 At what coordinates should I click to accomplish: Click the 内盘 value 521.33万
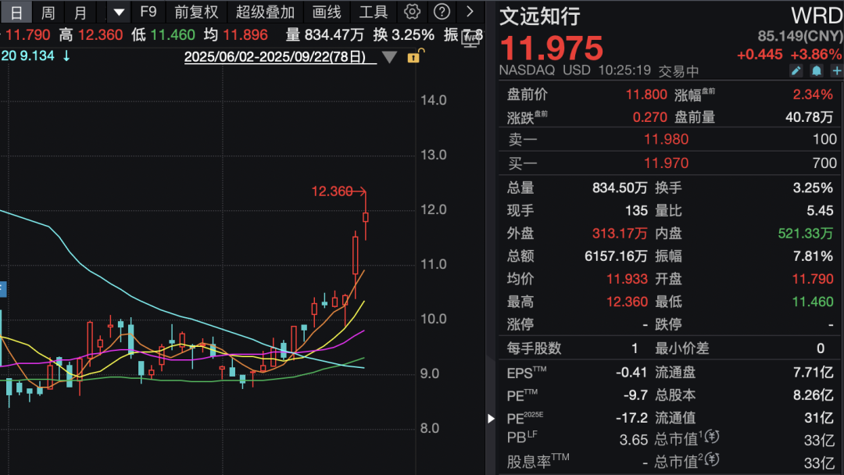805,234
